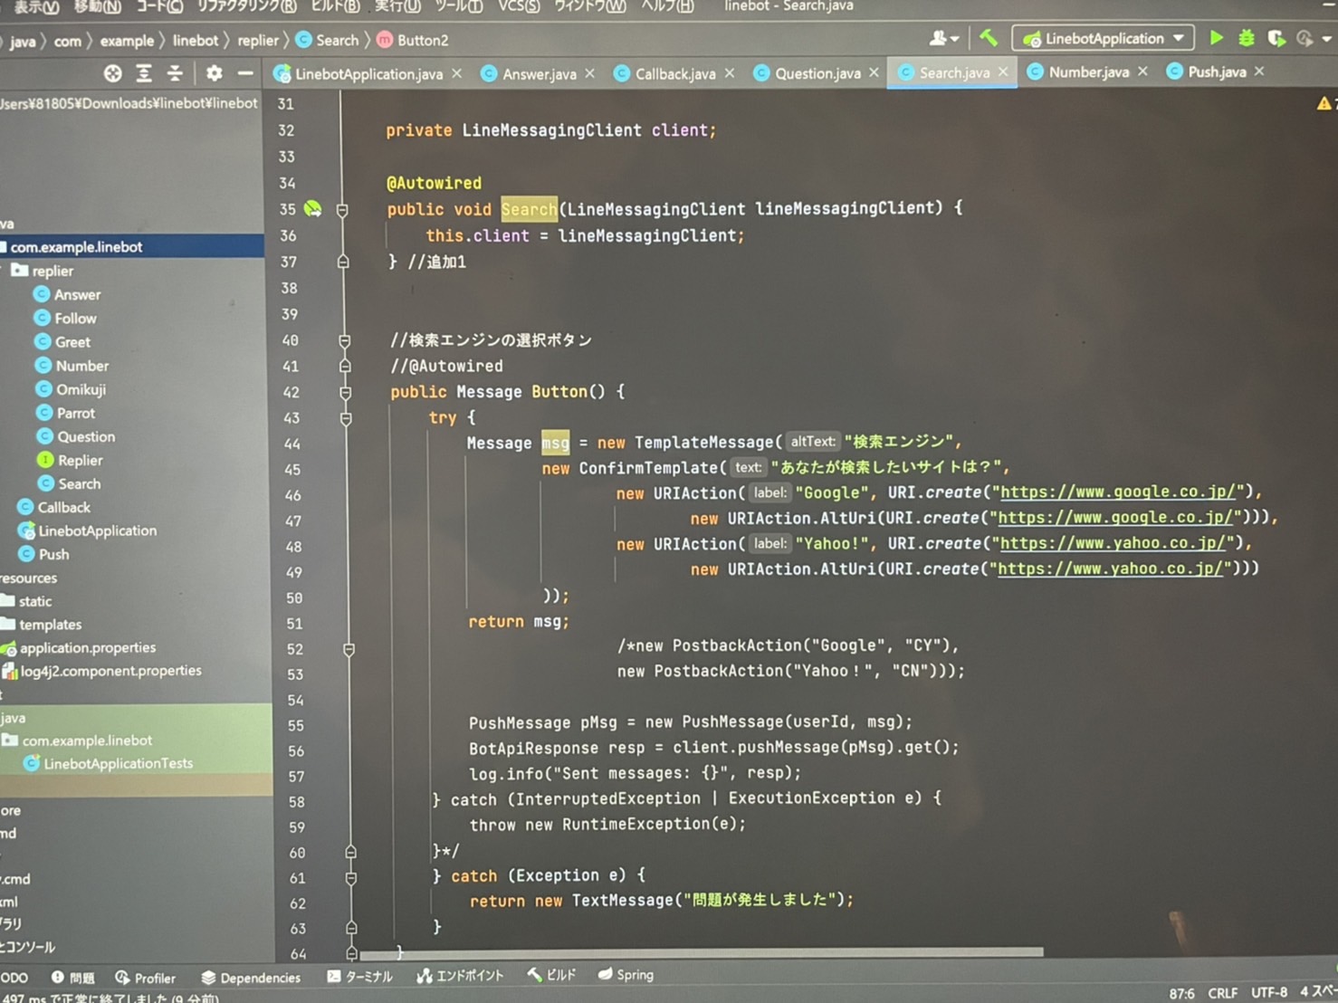Click the Google URL link on line 46
The image size is (1338, 1003).
[x=1117, y=492]
